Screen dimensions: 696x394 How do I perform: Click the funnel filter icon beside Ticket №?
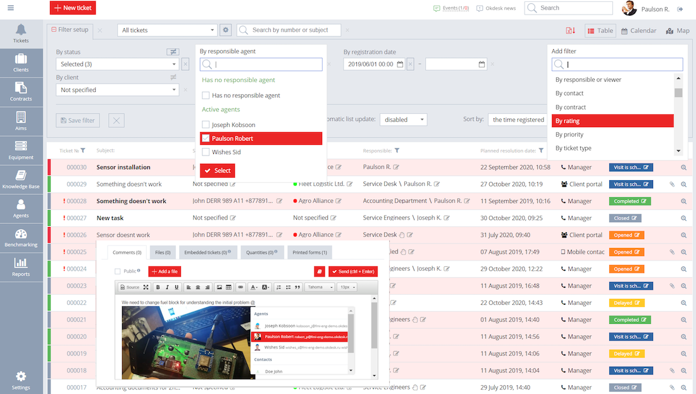[83, 151]
